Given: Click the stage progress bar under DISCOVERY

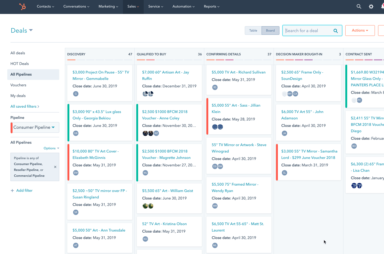Looking at the screenshot, I should 100,60.
